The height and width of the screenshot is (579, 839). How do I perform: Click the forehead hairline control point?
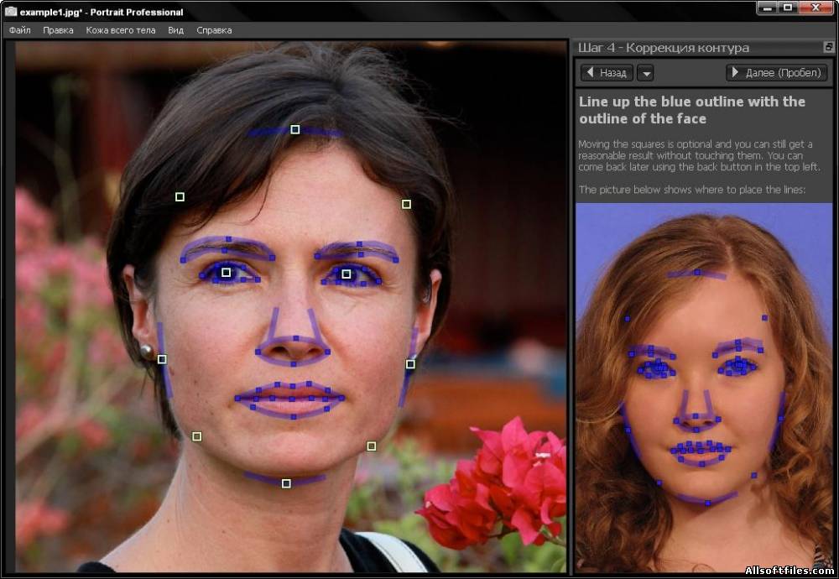(x=294, y=129)
